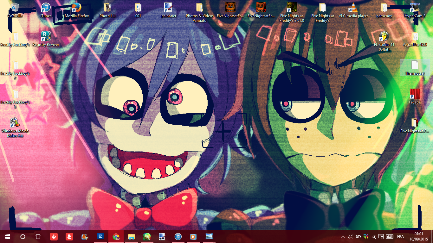This screenshot has height=243, width=433.
Task: Select the Vegas Pro 13.0 desktop icon
Action: point(415,39)
